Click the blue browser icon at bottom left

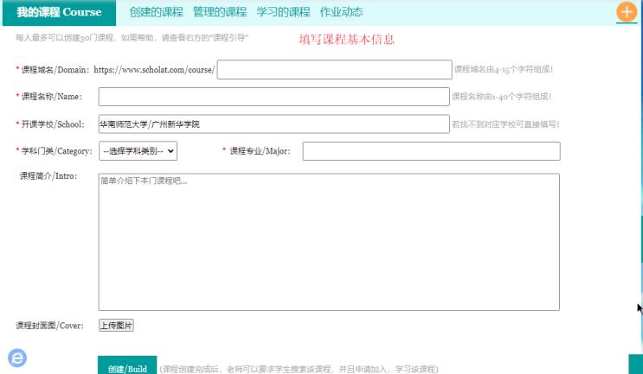(x=17, y=358)
